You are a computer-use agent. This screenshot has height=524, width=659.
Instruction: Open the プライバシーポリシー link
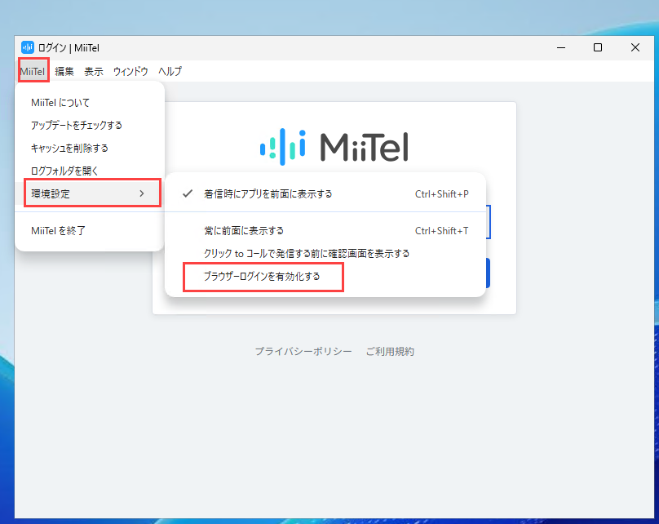point(303,352)
